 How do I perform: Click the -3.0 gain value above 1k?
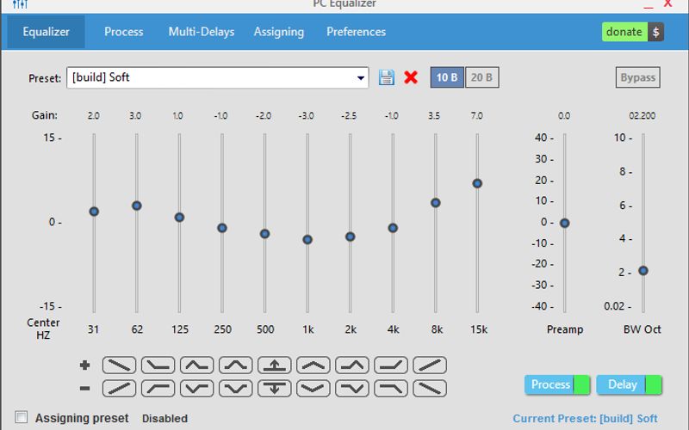[x=307, y=116]
